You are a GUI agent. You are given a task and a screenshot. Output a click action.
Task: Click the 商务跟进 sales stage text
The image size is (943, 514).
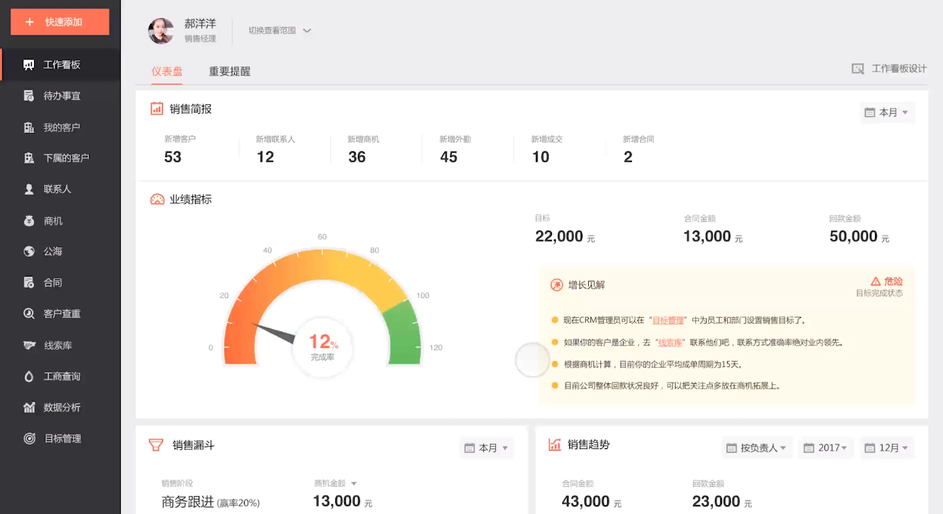point(188,502)
